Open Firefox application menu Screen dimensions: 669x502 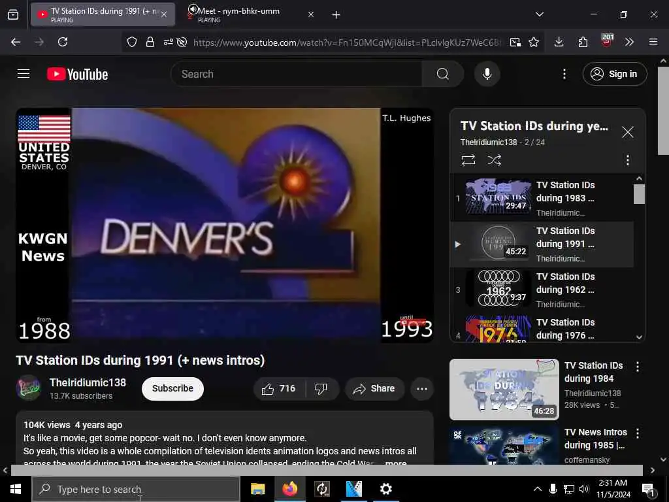point(653,42)
